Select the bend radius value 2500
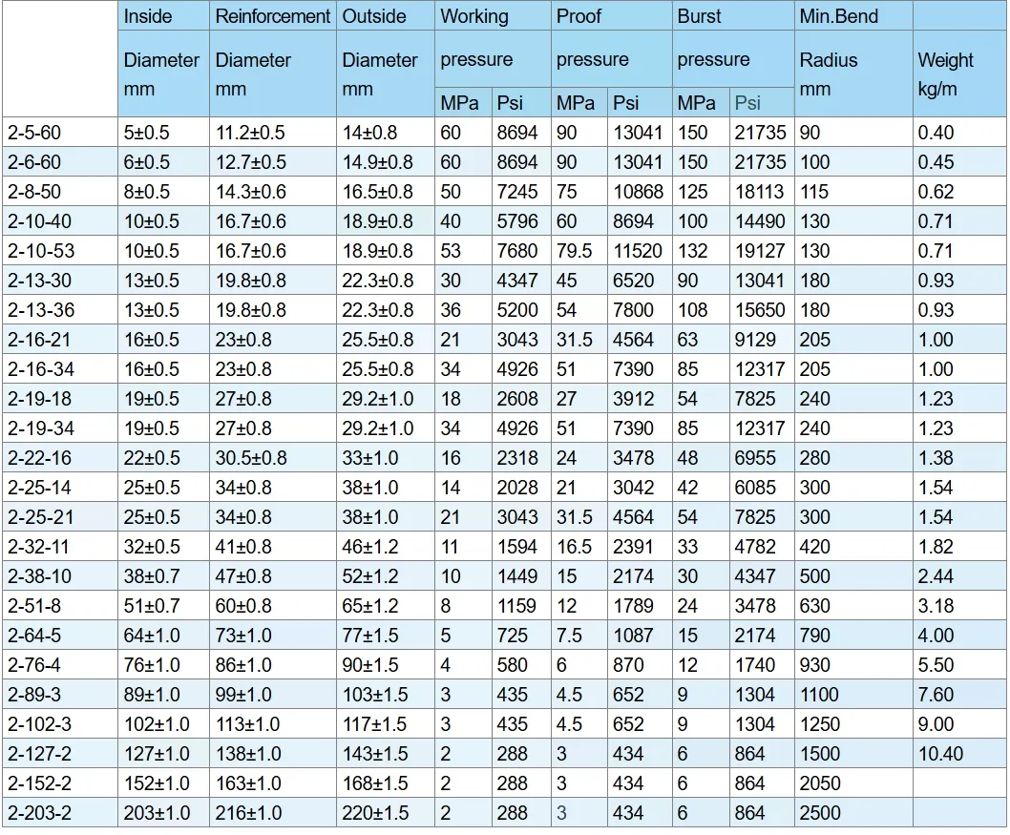 tap(821, 813)
